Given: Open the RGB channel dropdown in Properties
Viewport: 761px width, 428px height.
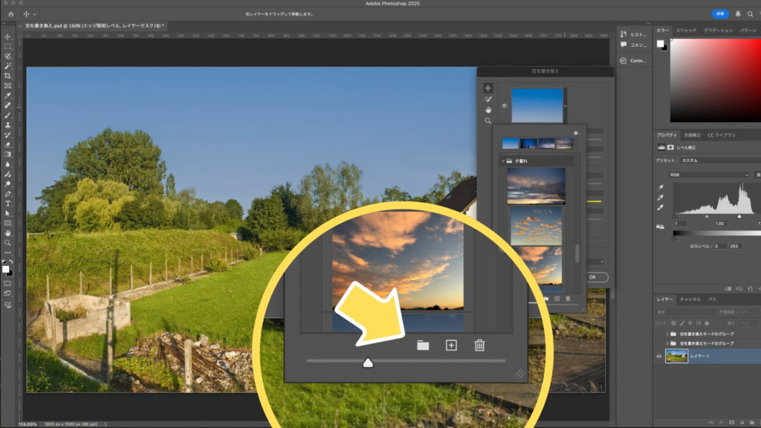Looking at the screenshot, I should click(708, 175).
